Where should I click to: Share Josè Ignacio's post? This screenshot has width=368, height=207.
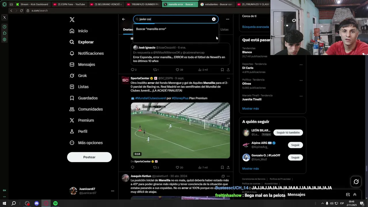click(228, 70)
